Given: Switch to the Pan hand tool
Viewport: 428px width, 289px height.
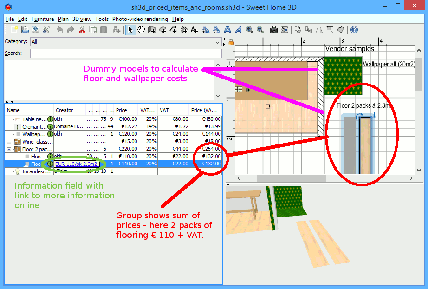Looking at the screenshot, I should 141,29.
